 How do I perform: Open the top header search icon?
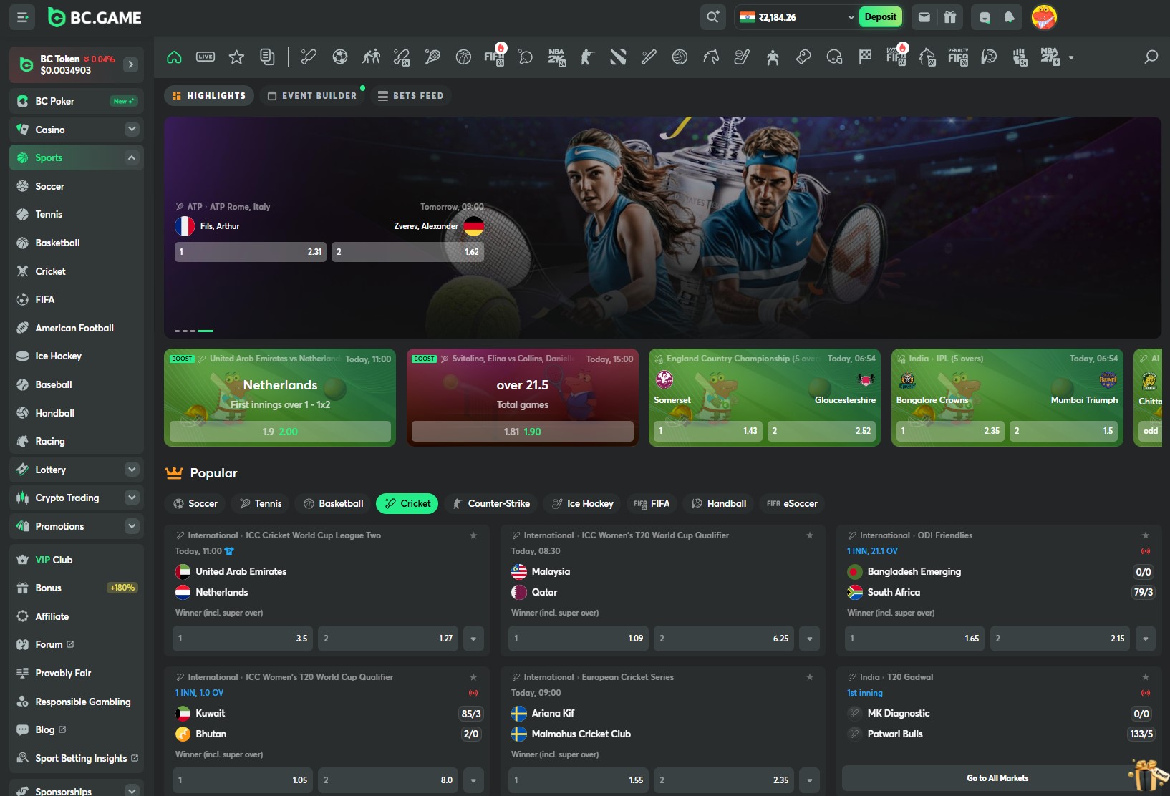(712, 17)
